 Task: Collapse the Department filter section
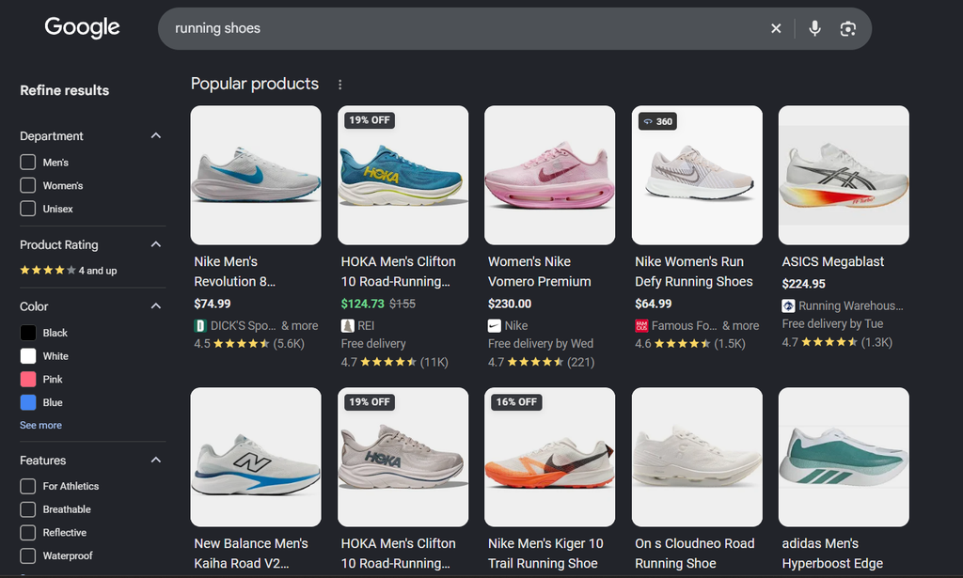tap(156, 135)
